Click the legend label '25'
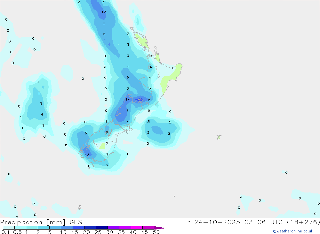 98,232
